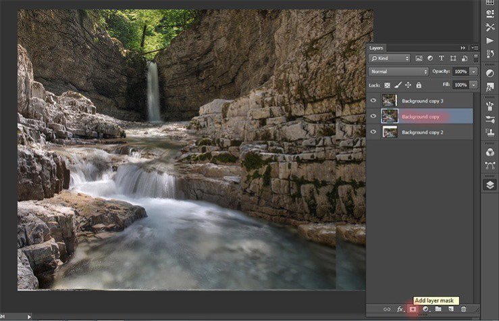Hide the Background copy 2 layer
This screenshot has width=499, height=321.
pos(373,132)
